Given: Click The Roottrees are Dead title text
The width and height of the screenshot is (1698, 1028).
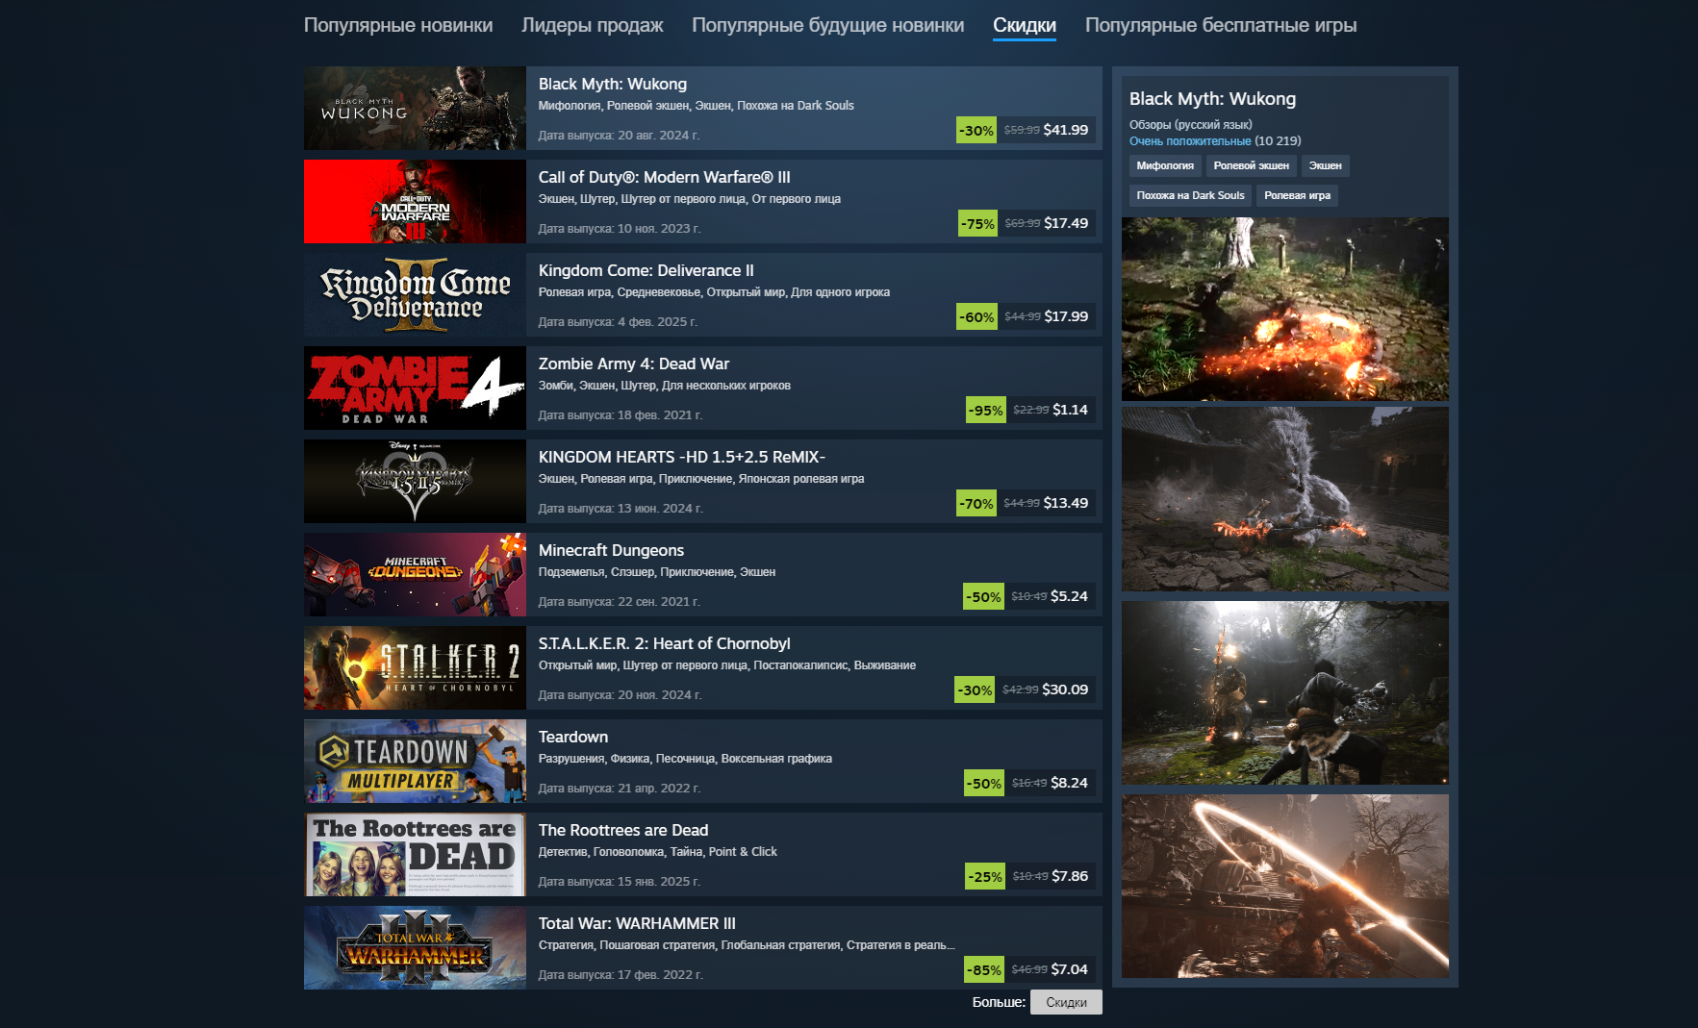Looking at the screenshot, I should coord(623,831).
